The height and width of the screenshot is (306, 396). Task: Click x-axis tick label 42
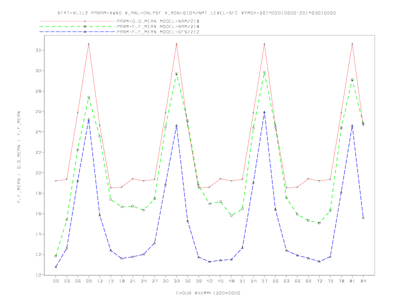point(209,281)
